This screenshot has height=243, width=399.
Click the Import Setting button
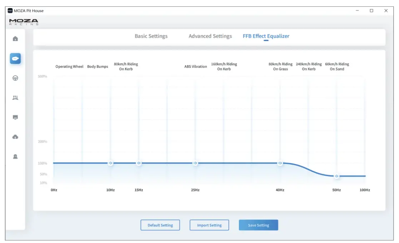(x=209, y=225)
